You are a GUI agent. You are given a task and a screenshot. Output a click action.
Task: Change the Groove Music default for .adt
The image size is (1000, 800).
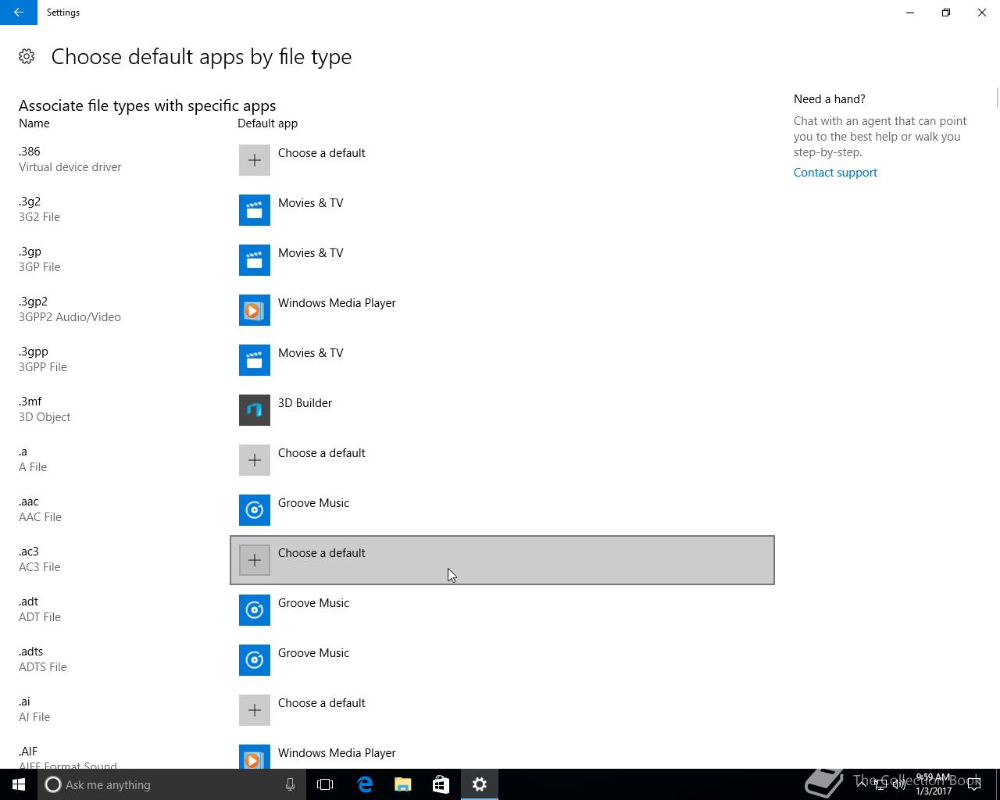pyautogui.click(x=502, y=610)
